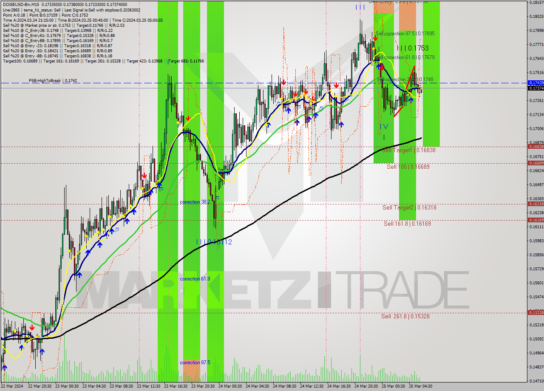Click the '25 Mar 04:30' time label
The width and height of the screenshot is (544, 391).
[x=421, y=386]
